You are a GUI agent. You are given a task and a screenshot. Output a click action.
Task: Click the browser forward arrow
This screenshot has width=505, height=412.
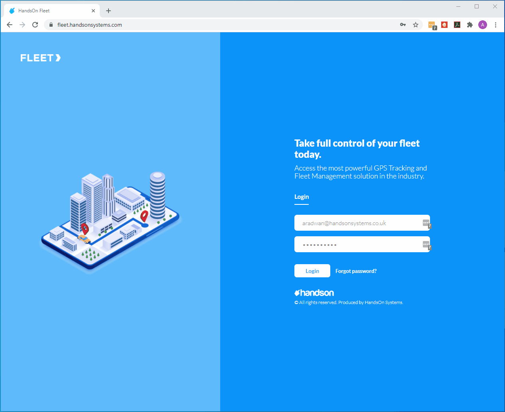22,25
